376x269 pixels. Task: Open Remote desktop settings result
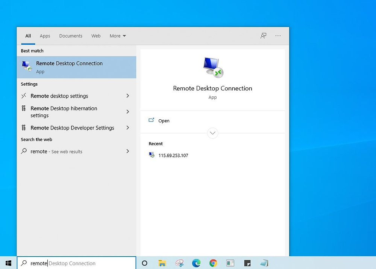point(76,96)
